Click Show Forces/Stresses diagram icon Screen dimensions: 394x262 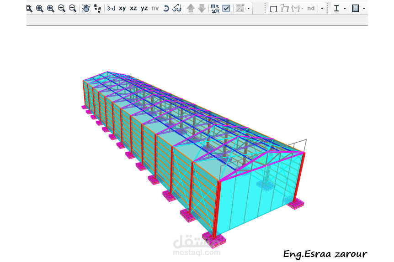coord(295,9)
